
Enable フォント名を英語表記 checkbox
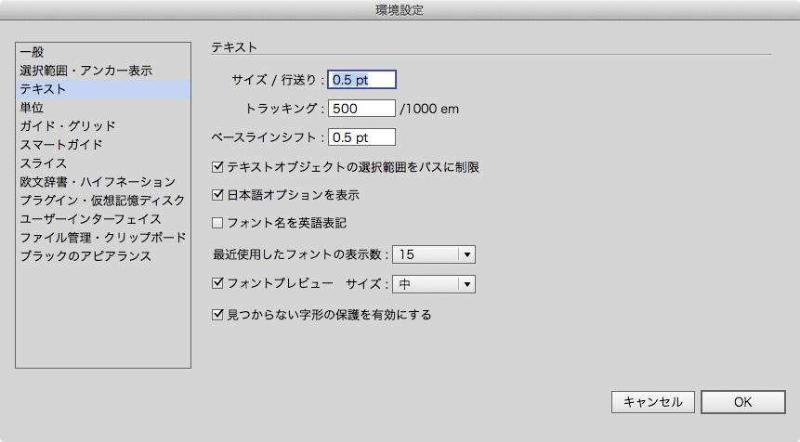tap(218, 223)
